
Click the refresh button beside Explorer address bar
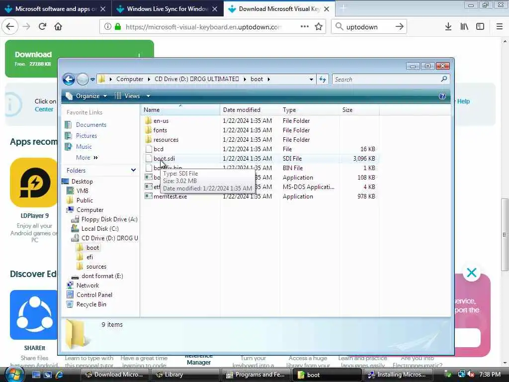tap(322, 79)
